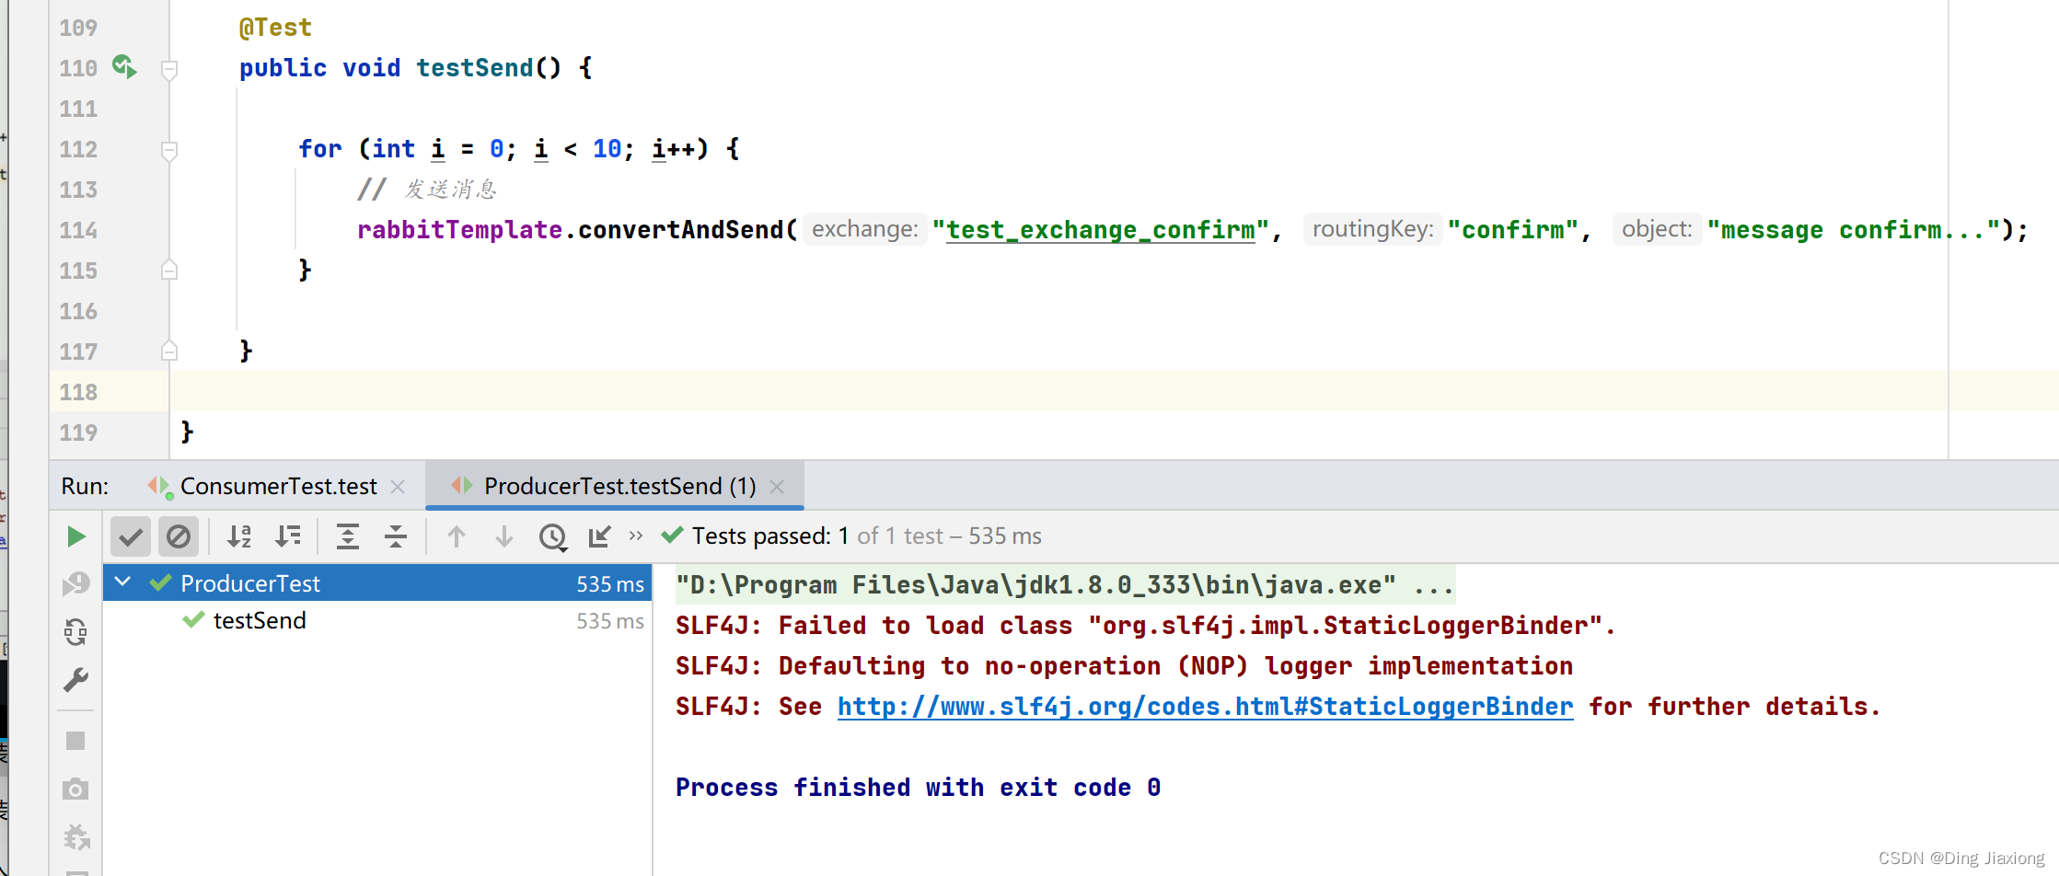2059x876 pixels.
Task: Expand all test result nodes
Action: pyautogui.click(x=348, y=536)
